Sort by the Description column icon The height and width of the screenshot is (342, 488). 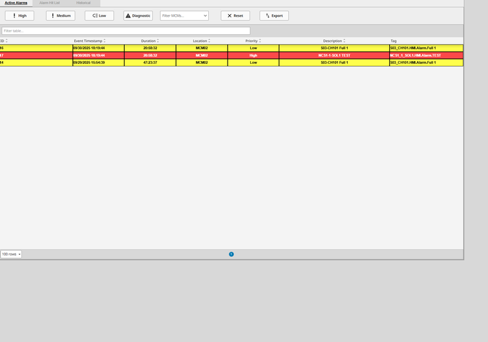click(x=345, y=41)
